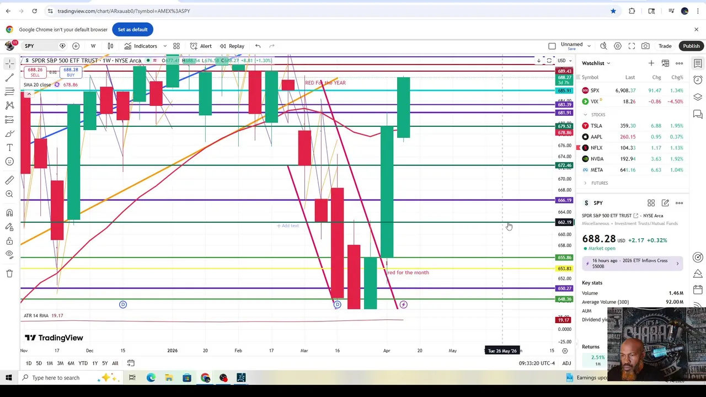
Task: Click the trash icon to remove drawings
Action: [9, 273]
